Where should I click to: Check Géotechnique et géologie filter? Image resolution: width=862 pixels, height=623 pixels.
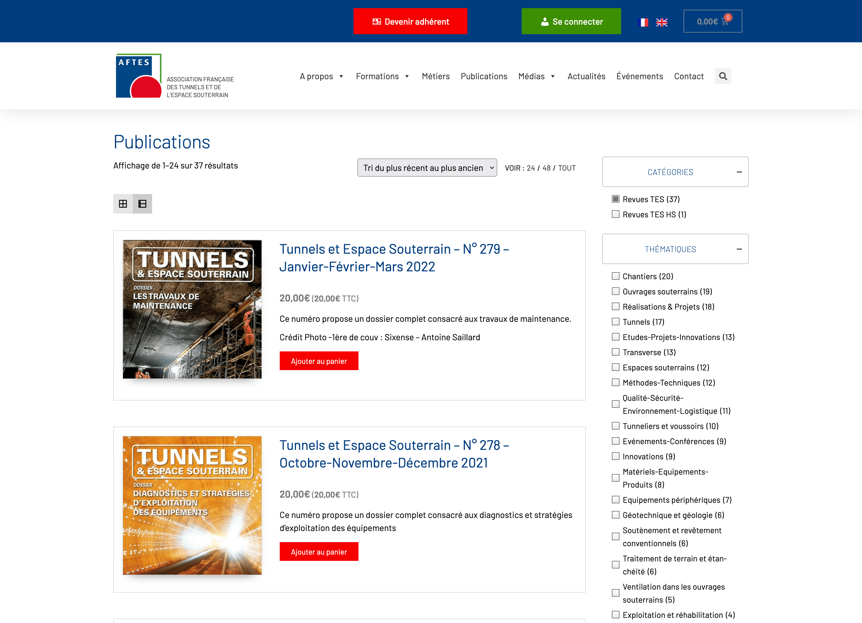coord(616,515)
